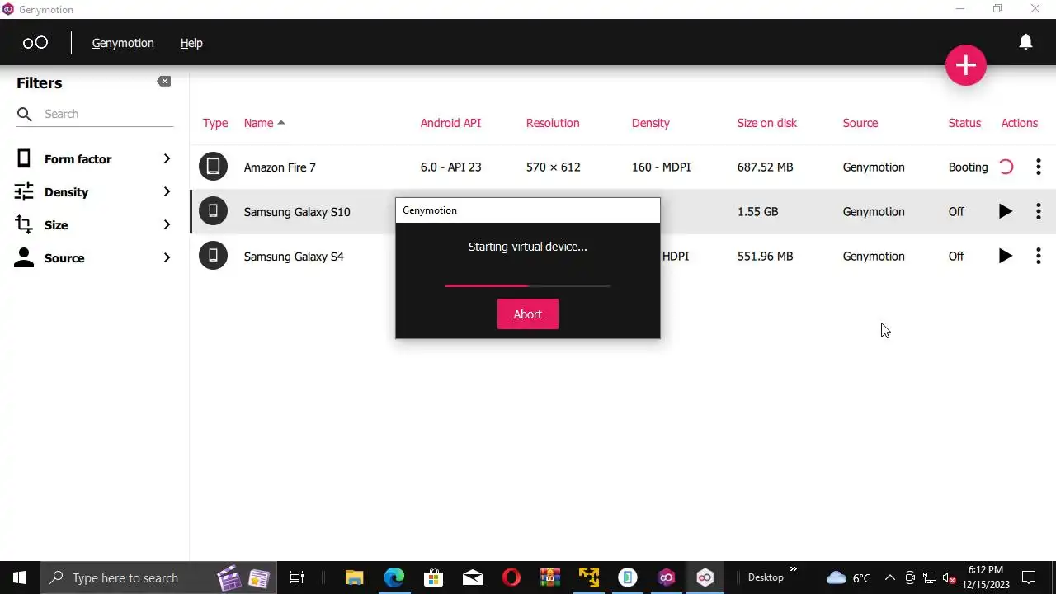Click the 1.55 GB size cell
Screen dimensions: 1056x594
[x=757, y=211]
